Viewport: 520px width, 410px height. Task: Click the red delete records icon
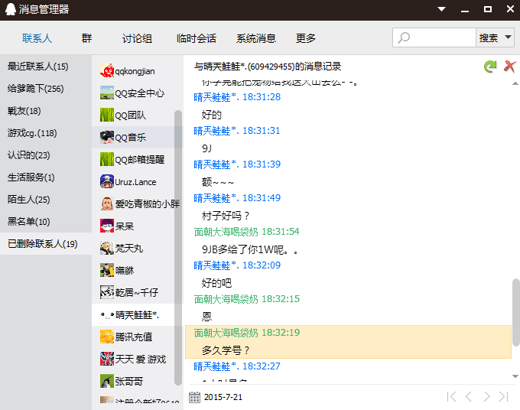tap(510, 67)
